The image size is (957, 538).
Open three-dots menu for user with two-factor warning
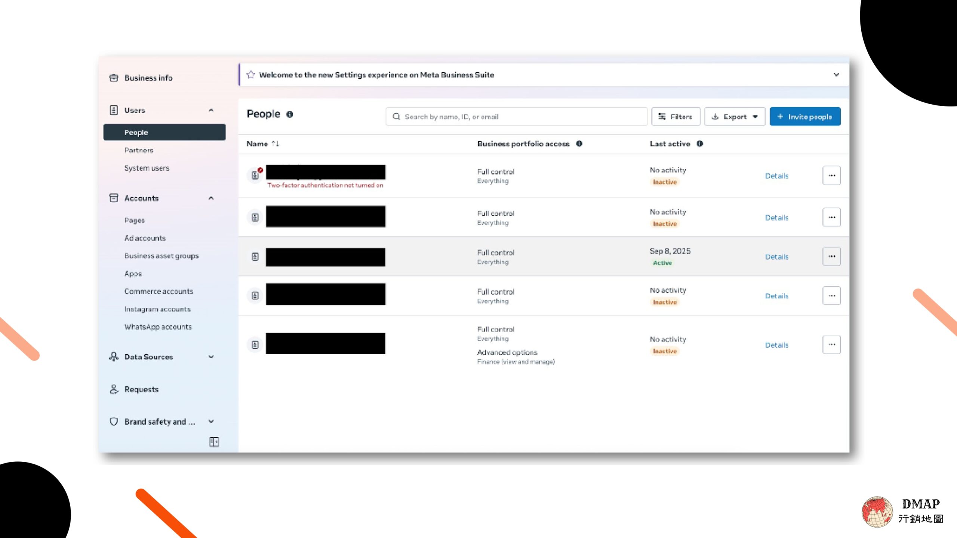831,175
